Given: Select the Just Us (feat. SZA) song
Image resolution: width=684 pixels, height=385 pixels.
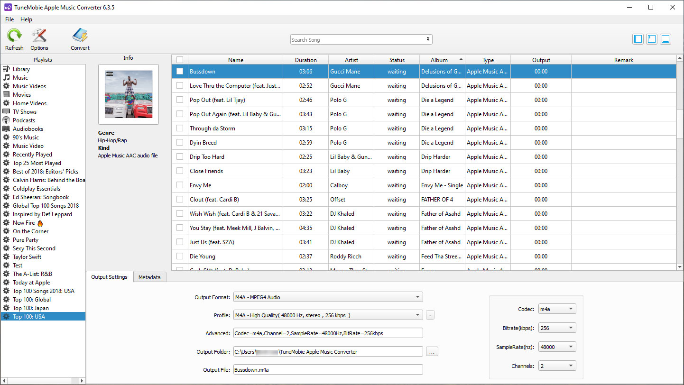Looking at the screenshot, I should pyautogui.click(x=424, y=242).
